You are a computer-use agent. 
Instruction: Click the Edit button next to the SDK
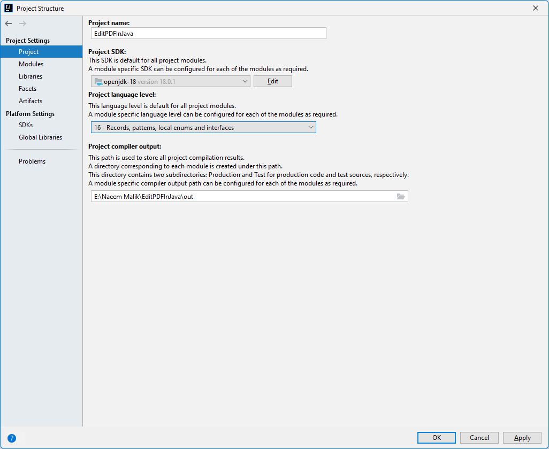click(272, 81)
